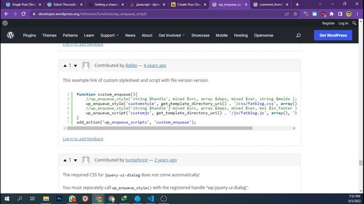Click the Log In link

344,23
